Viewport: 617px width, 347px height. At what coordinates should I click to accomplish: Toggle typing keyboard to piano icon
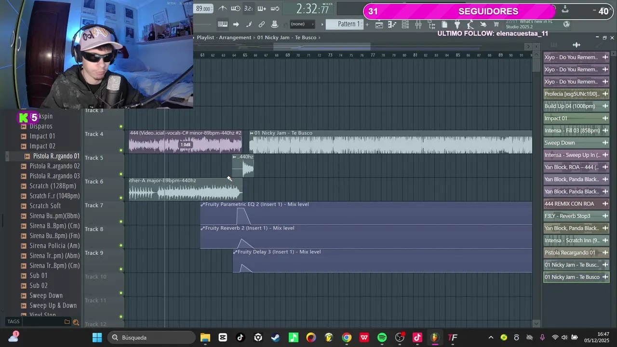[223, 24]
